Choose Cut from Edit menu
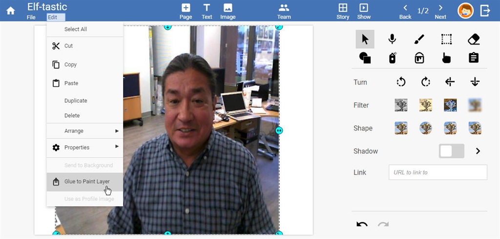This screenshot has height=239, width=500. pyautogui.click(x=85, y=46)
